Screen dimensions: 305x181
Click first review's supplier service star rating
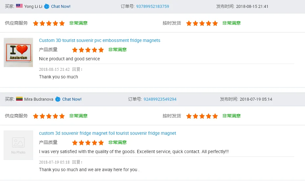click(x=49, y=23)
